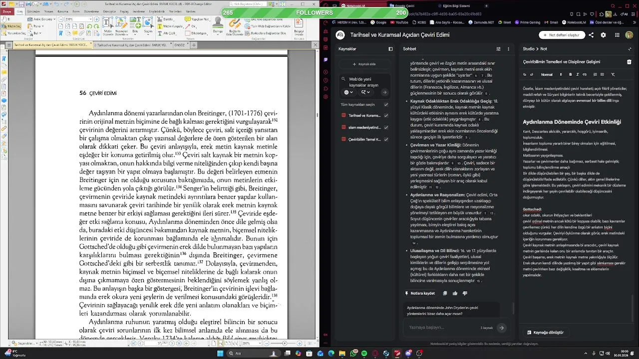Apply bold in note editor

pyautogui.click(x=571, y=74)
